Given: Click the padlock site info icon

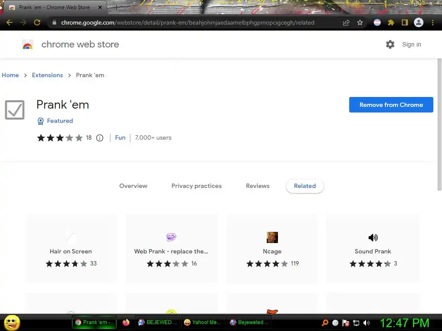Looking at the screenshot, I should coord(54,22).
